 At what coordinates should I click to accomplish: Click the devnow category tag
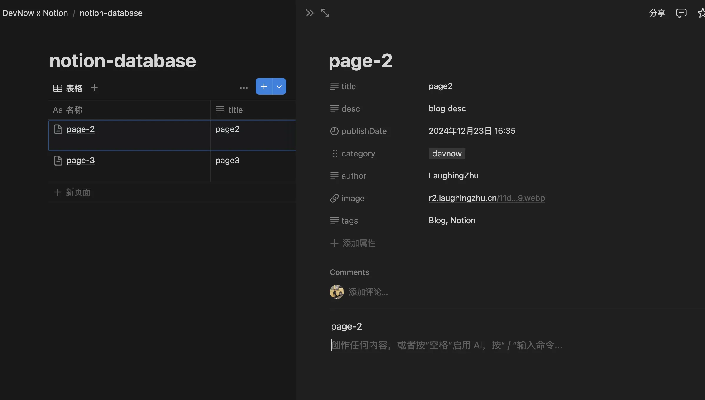click(x=447, y=153)
